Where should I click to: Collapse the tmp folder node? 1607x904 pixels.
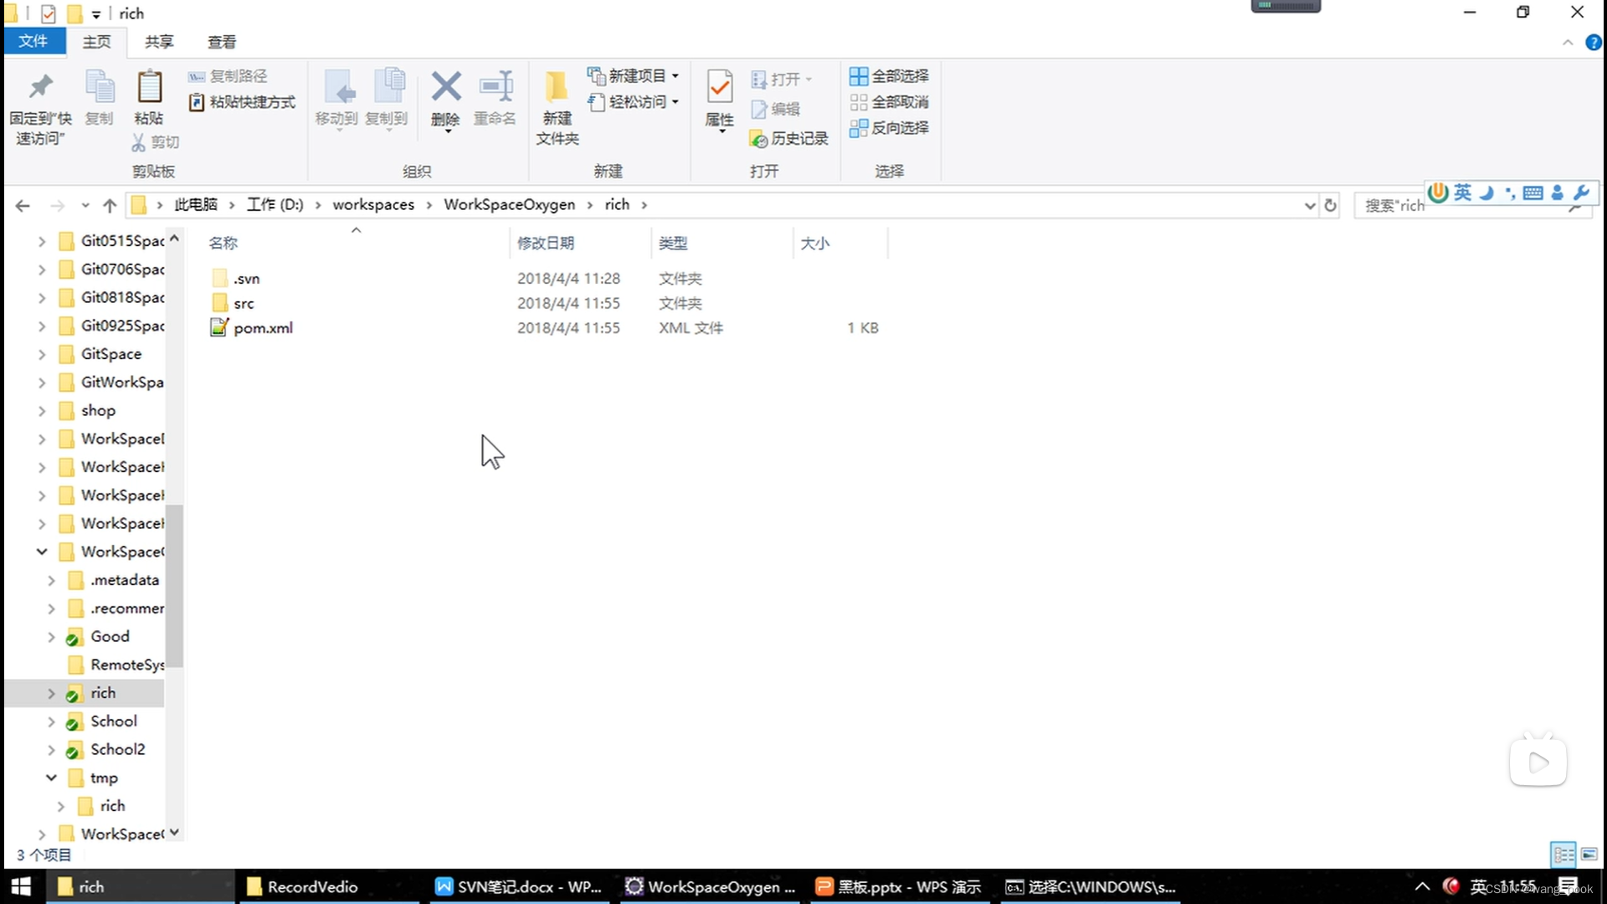[x=51, y=778]
